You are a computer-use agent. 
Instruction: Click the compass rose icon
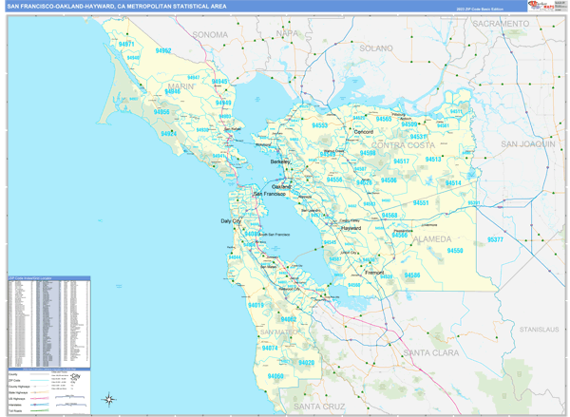coord(109,399)
